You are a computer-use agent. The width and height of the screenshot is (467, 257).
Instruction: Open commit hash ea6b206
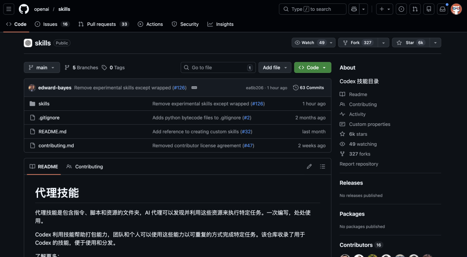(254, 88)
